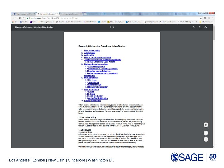The image size is (224, 168).
Task: Click the address bar URL field
Action: click(x=113, y=18)
